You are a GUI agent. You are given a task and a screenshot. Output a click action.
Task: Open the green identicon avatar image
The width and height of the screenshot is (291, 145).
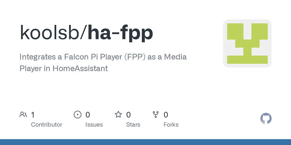[247, 43]
